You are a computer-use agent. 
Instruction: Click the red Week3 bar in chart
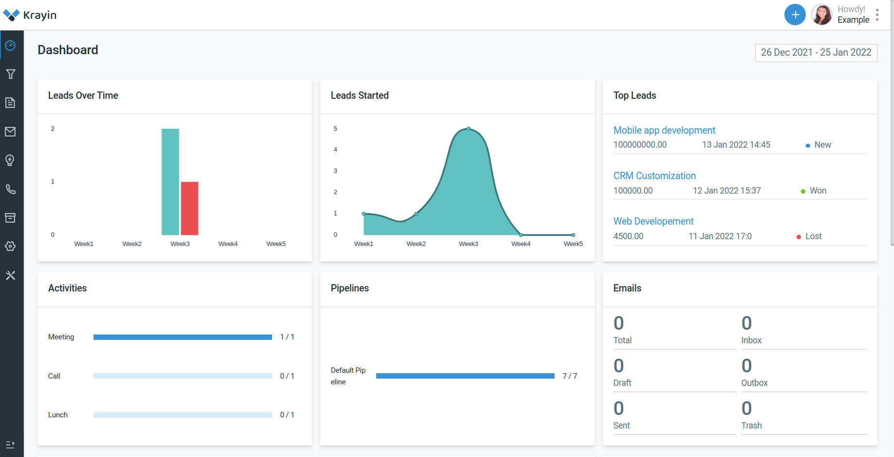(x=190, y=208)
